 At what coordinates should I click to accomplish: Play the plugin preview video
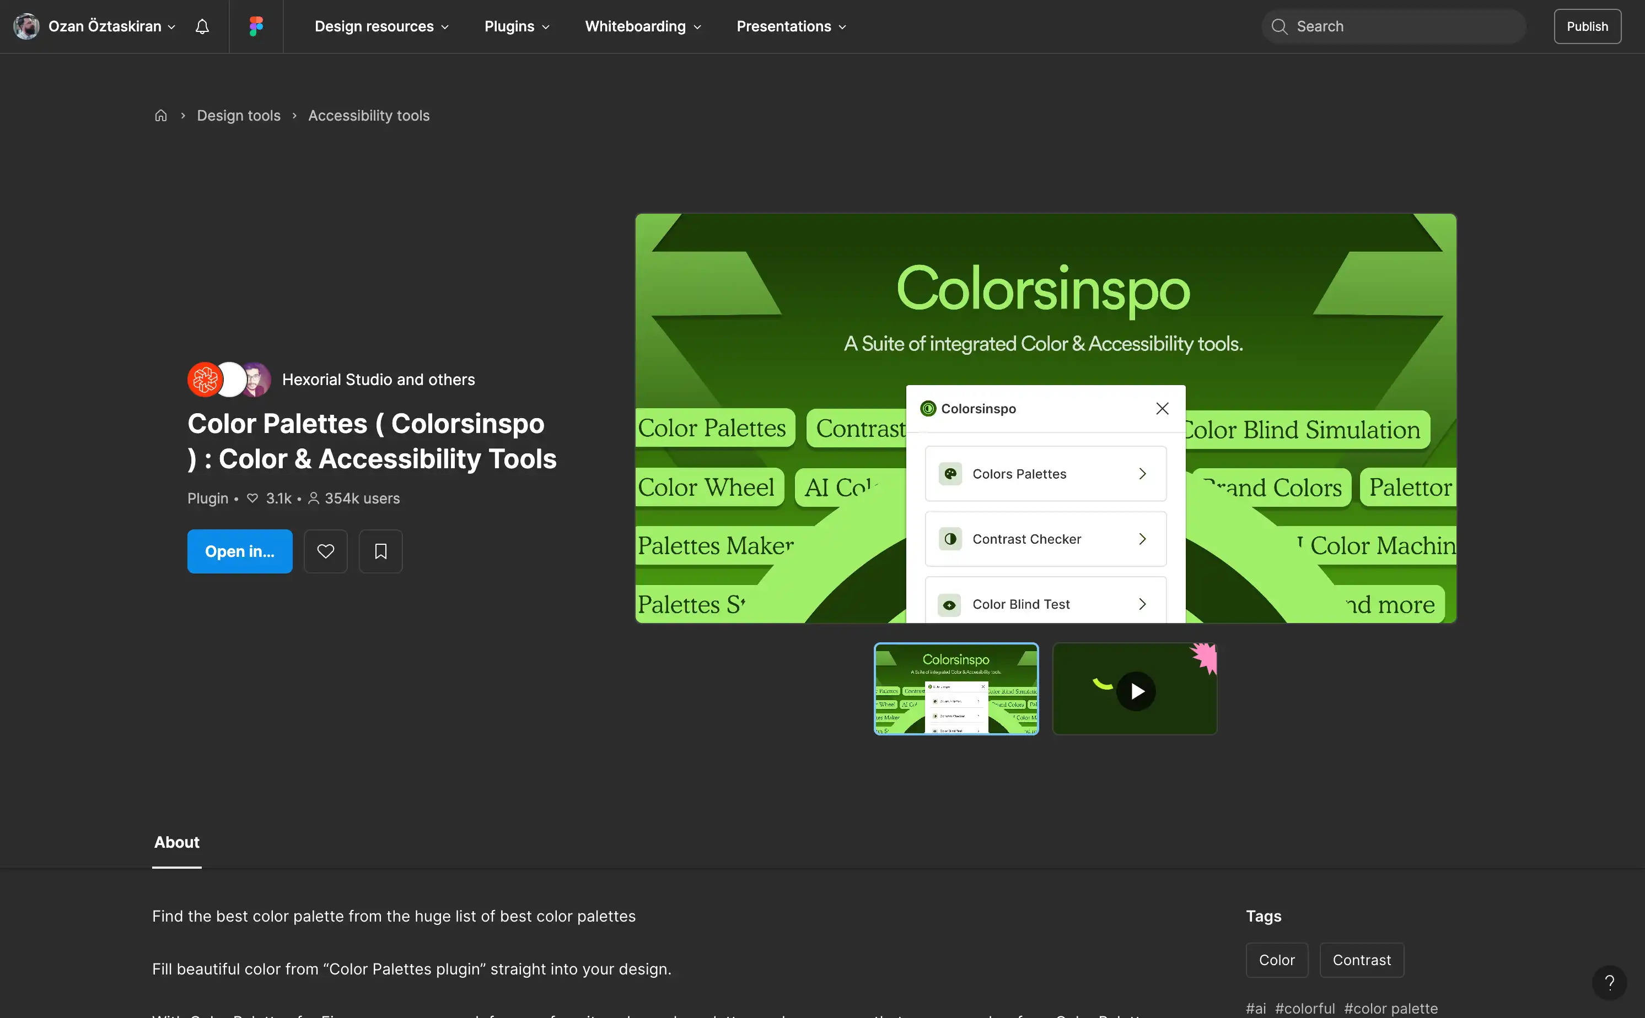pyautogui.click(x=1136, y=691)
